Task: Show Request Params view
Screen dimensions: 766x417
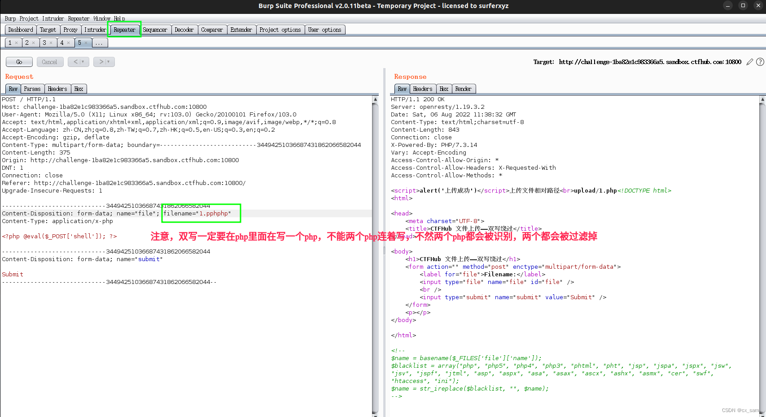Action: [x=32, y=89]
